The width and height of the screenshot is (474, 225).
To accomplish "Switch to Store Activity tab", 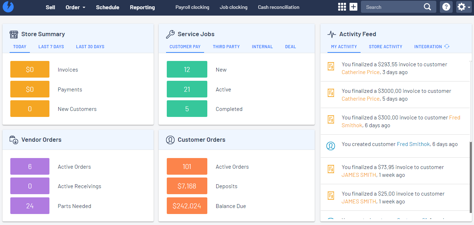I will click(x=385, y=47).
